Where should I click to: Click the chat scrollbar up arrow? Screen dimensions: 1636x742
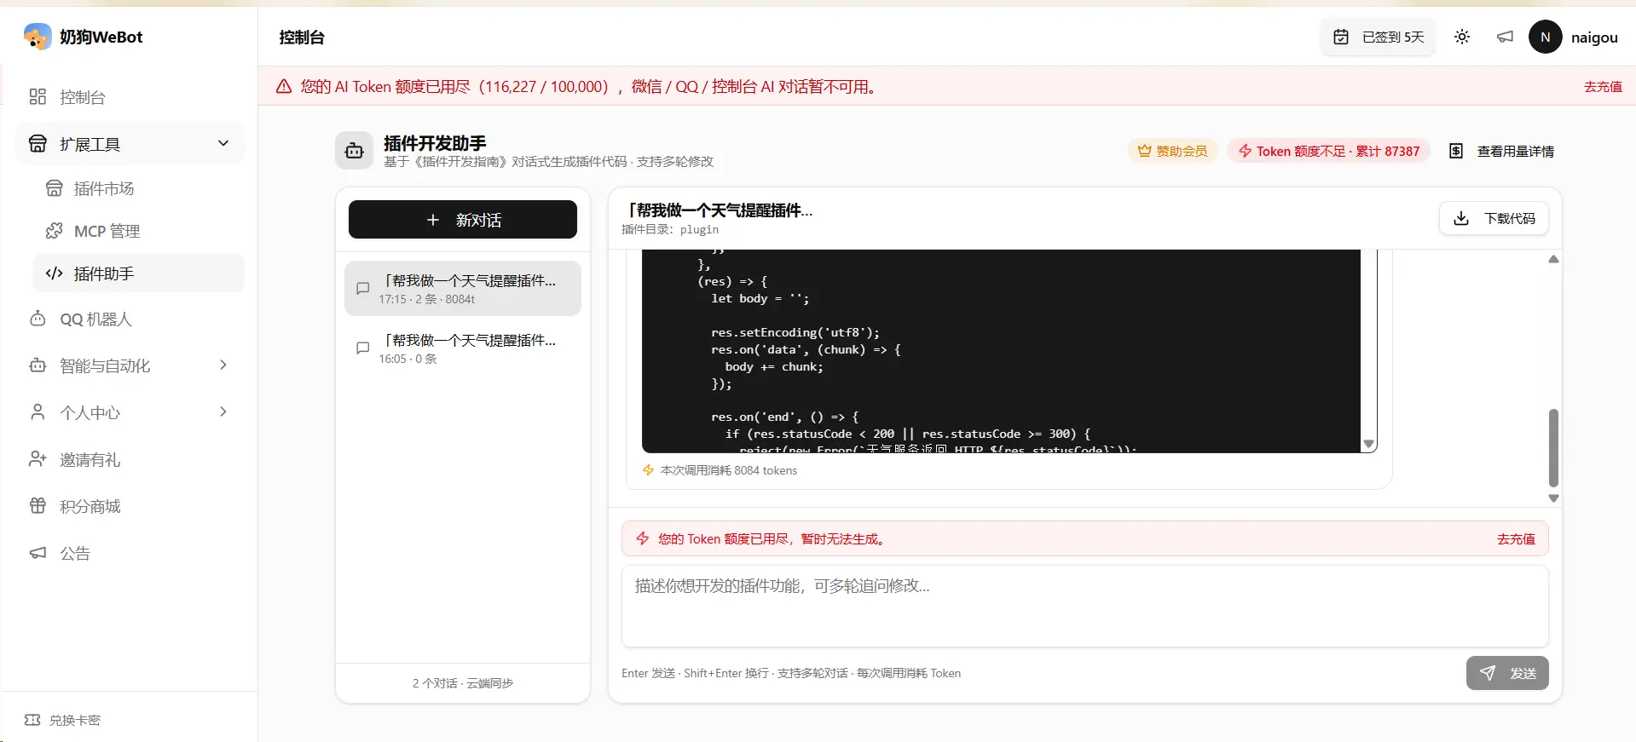tap(1553, 259)
